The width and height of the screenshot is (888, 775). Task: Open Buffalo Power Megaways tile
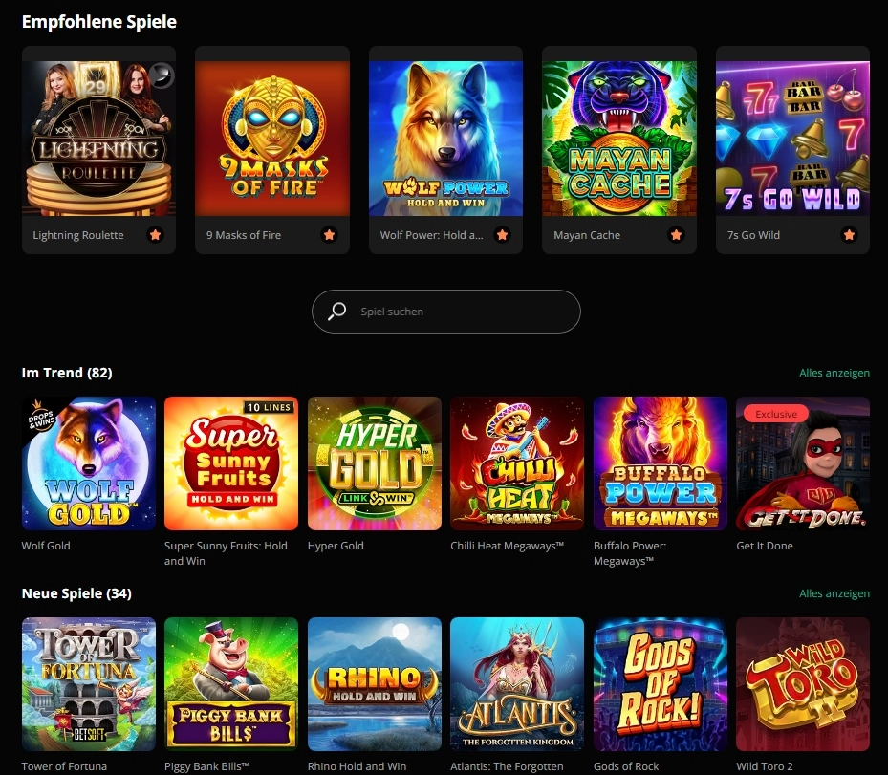point(661,463)
